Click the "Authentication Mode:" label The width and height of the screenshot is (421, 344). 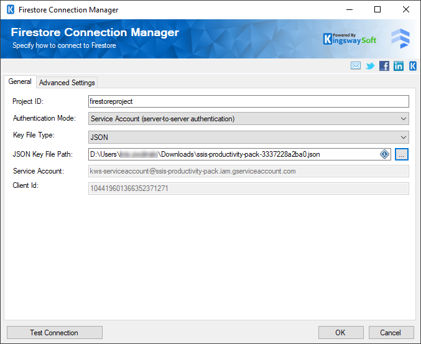point(44,118)
